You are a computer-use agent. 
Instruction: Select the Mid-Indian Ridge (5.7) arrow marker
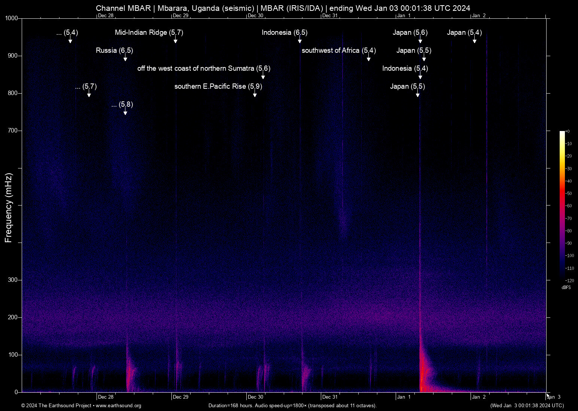[176, 40]
